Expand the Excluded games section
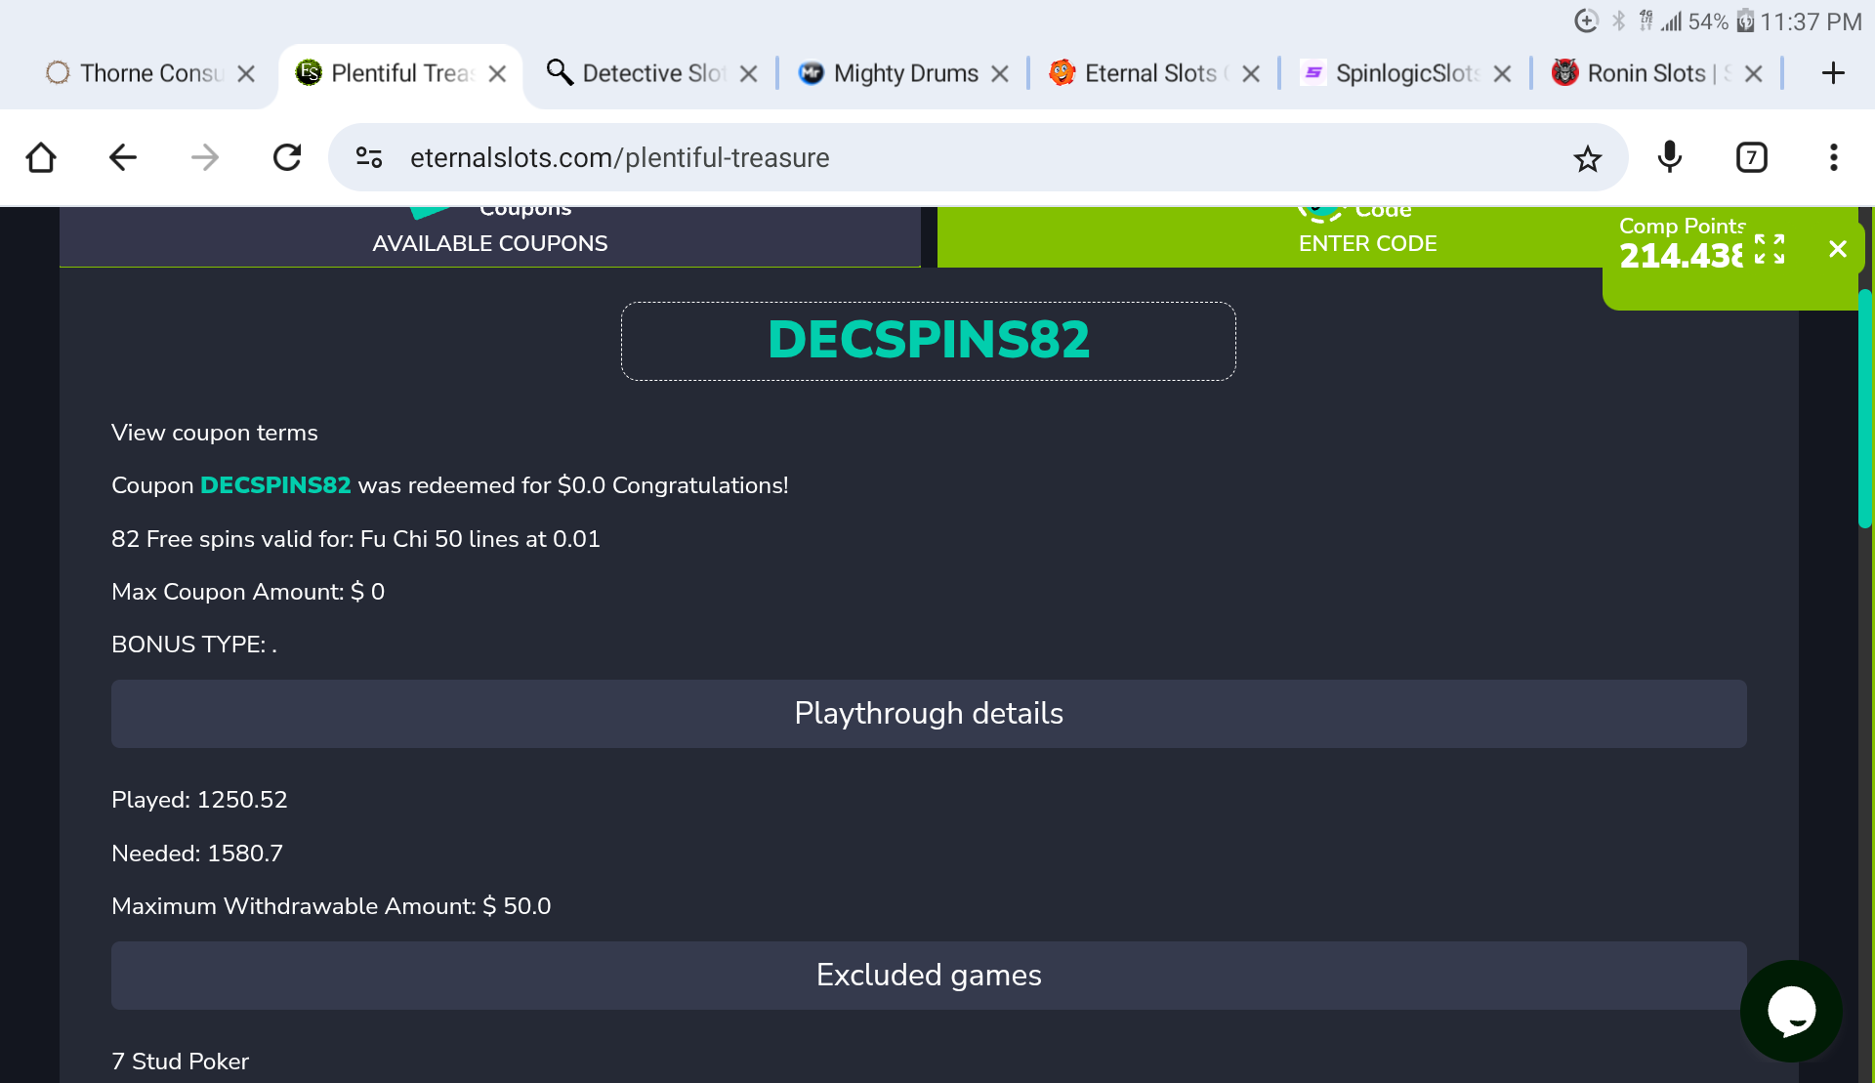This screenshot has height=1083, width=1875. click(928, 976)
